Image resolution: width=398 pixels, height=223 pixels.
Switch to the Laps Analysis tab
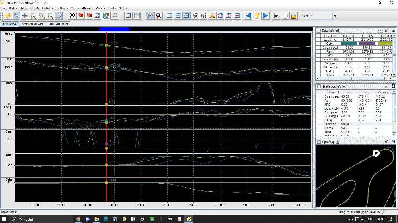tap(59, 24)
